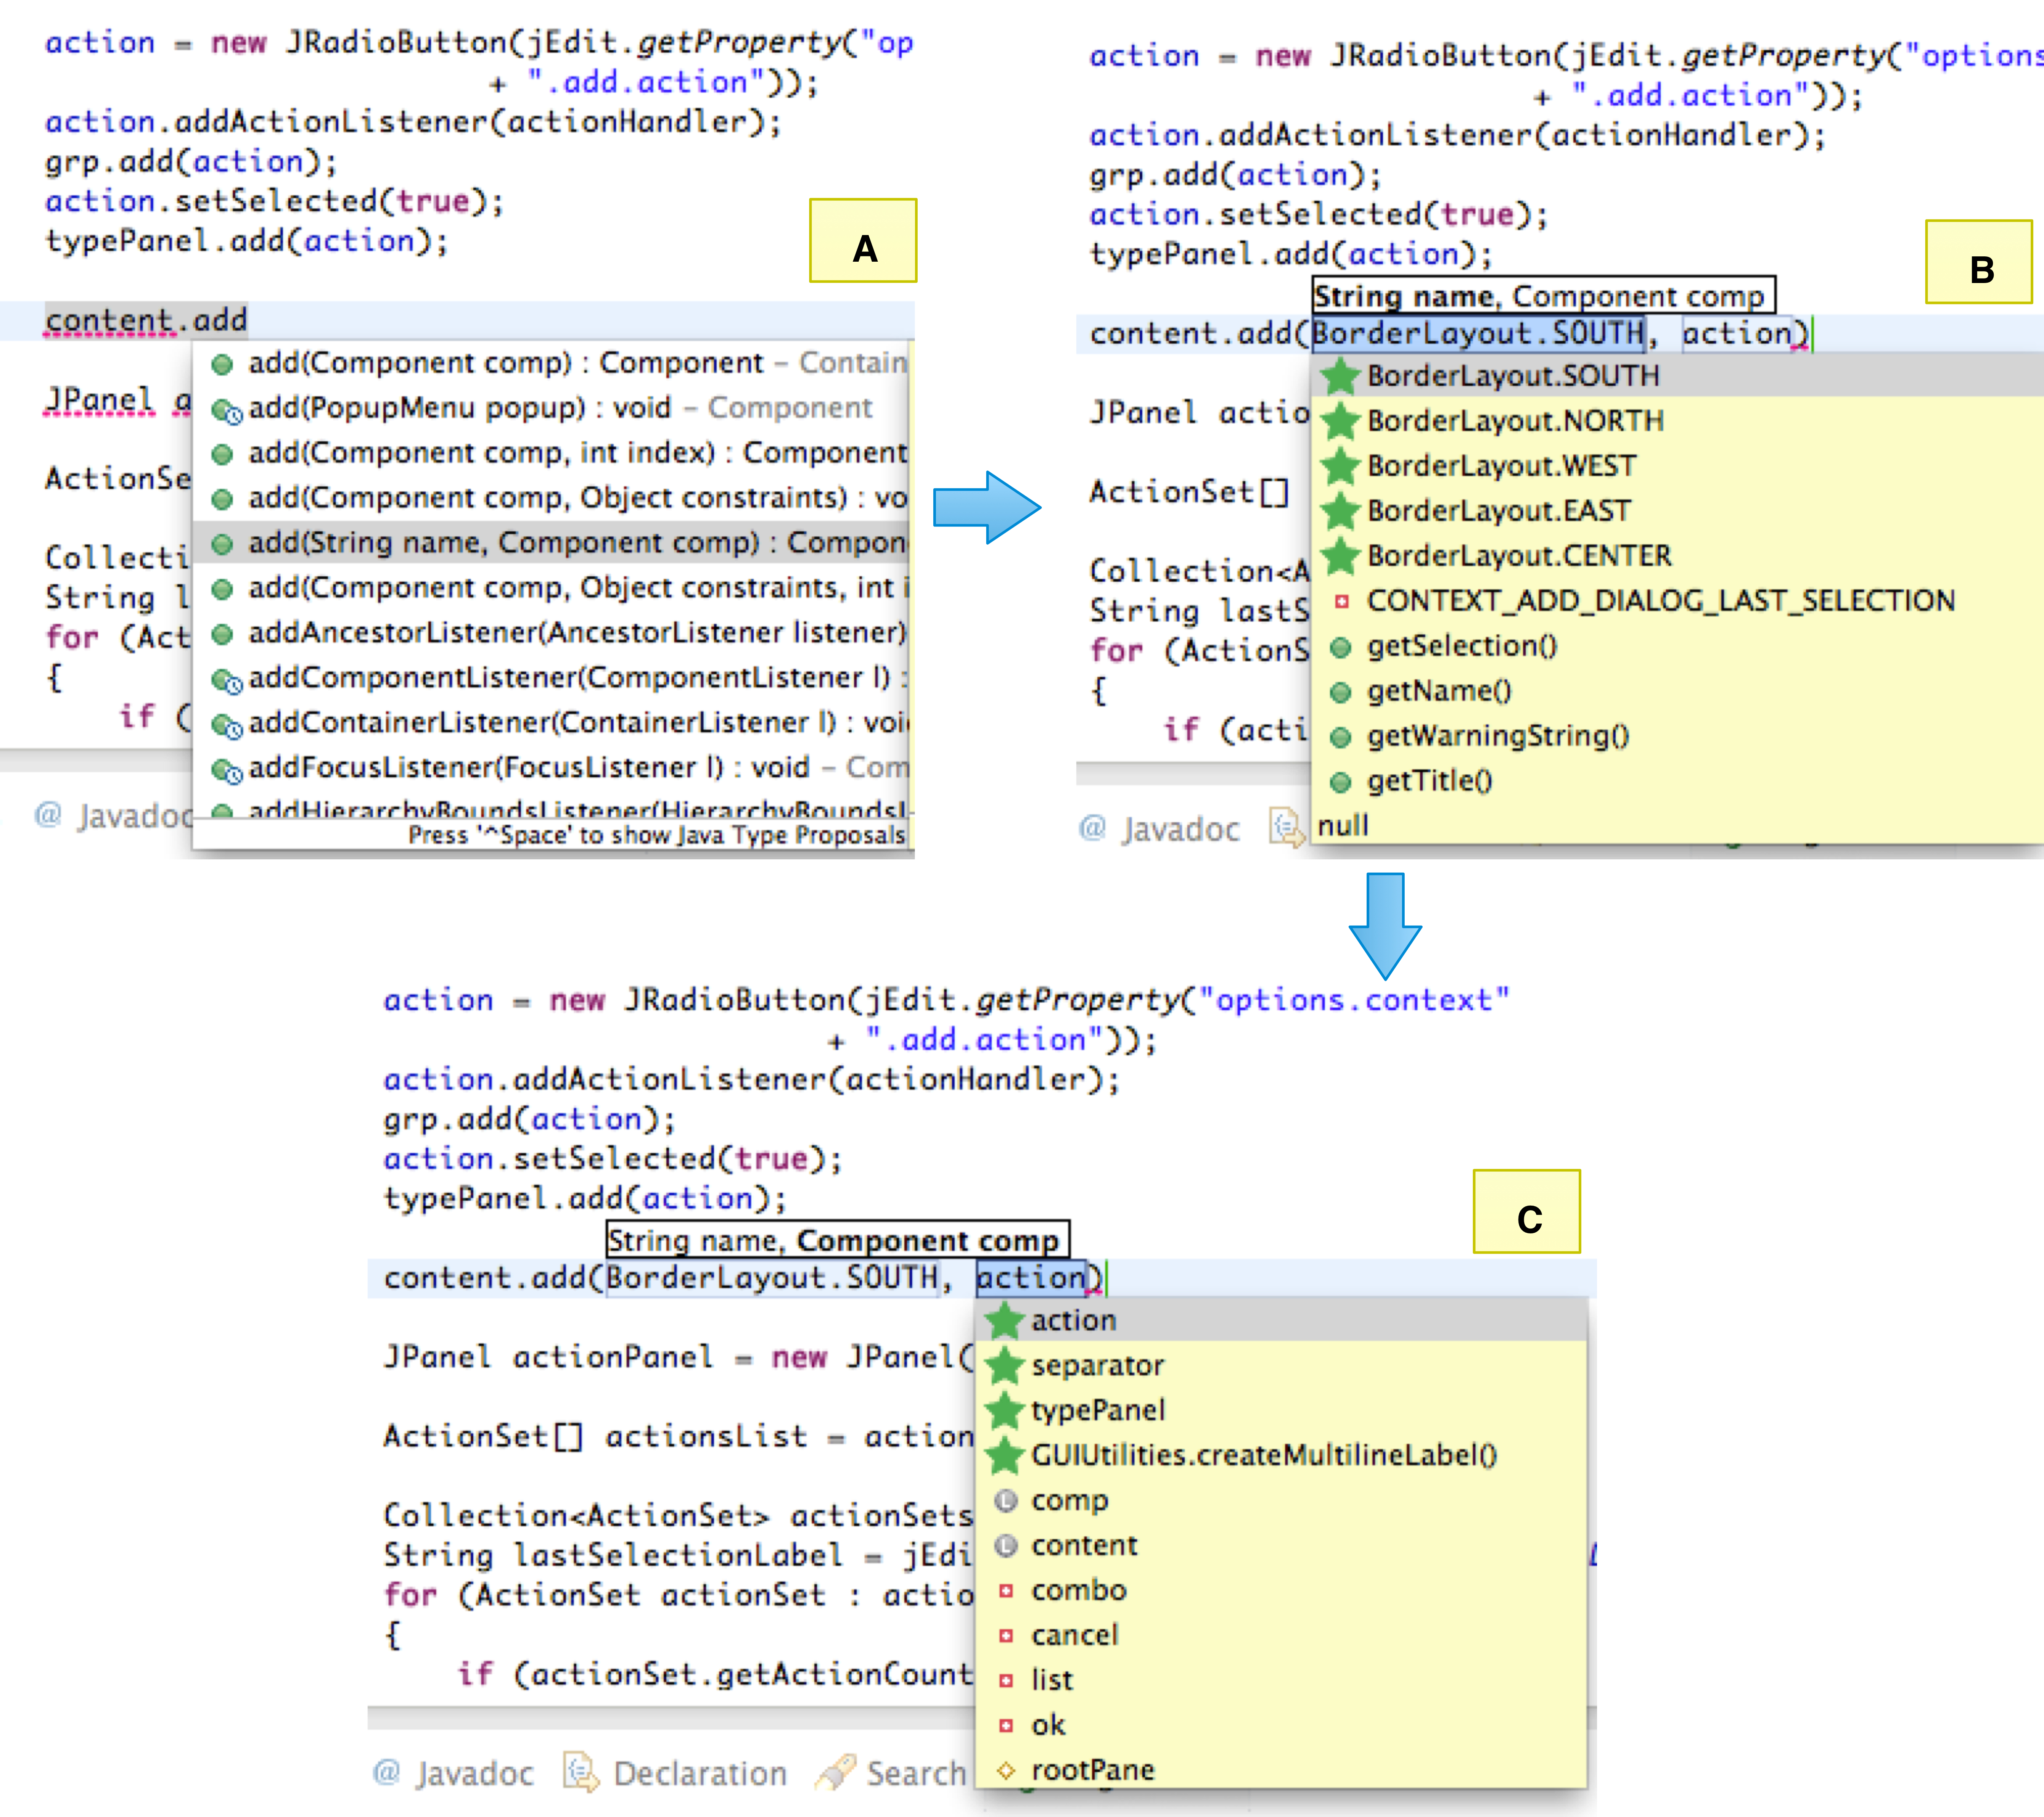Screen dimensions: 2044x1817
Task: Click the "options.context" string in panel C
Action: click(x=1354, y=1001)
